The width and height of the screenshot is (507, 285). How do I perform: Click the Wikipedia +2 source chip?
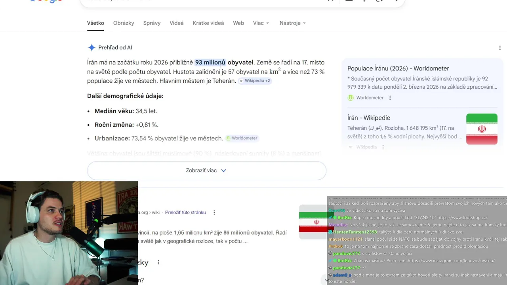[x=255, y=81]
